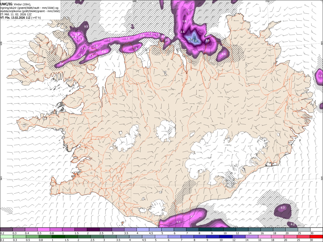Click the initial time line 'IT: Mið. 11. 02. 2026 12Z'
This screenshot has width=323, height=242.
[x=16, y=14]
